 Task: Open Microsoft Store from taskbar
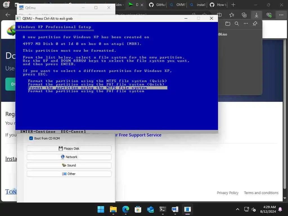[x=138, y=209]
